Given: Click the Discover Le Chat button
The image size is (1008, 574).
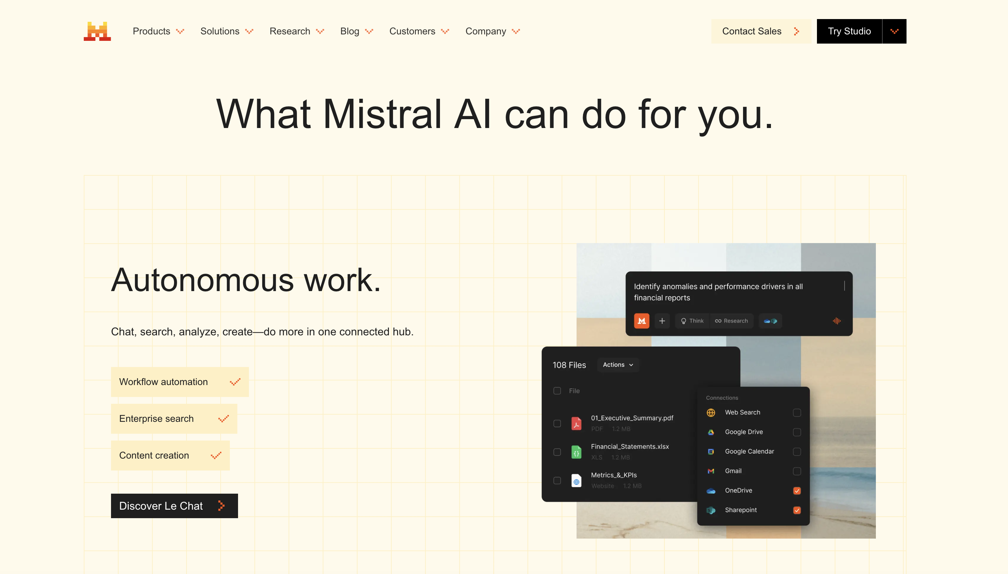Looking at the screenshot, I should [174, 506].
